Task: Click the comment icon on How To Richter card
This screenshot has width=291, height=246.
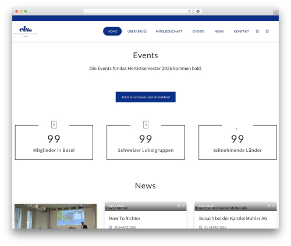Action: pyautogui.click(x=179, y=205)
